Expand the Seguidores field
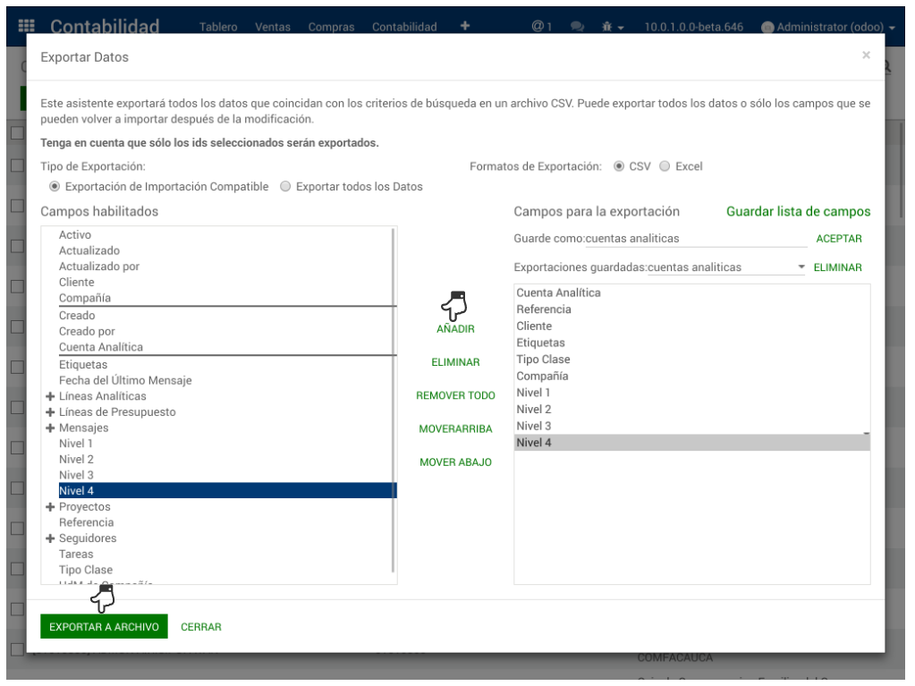 [x=51, y=538]
